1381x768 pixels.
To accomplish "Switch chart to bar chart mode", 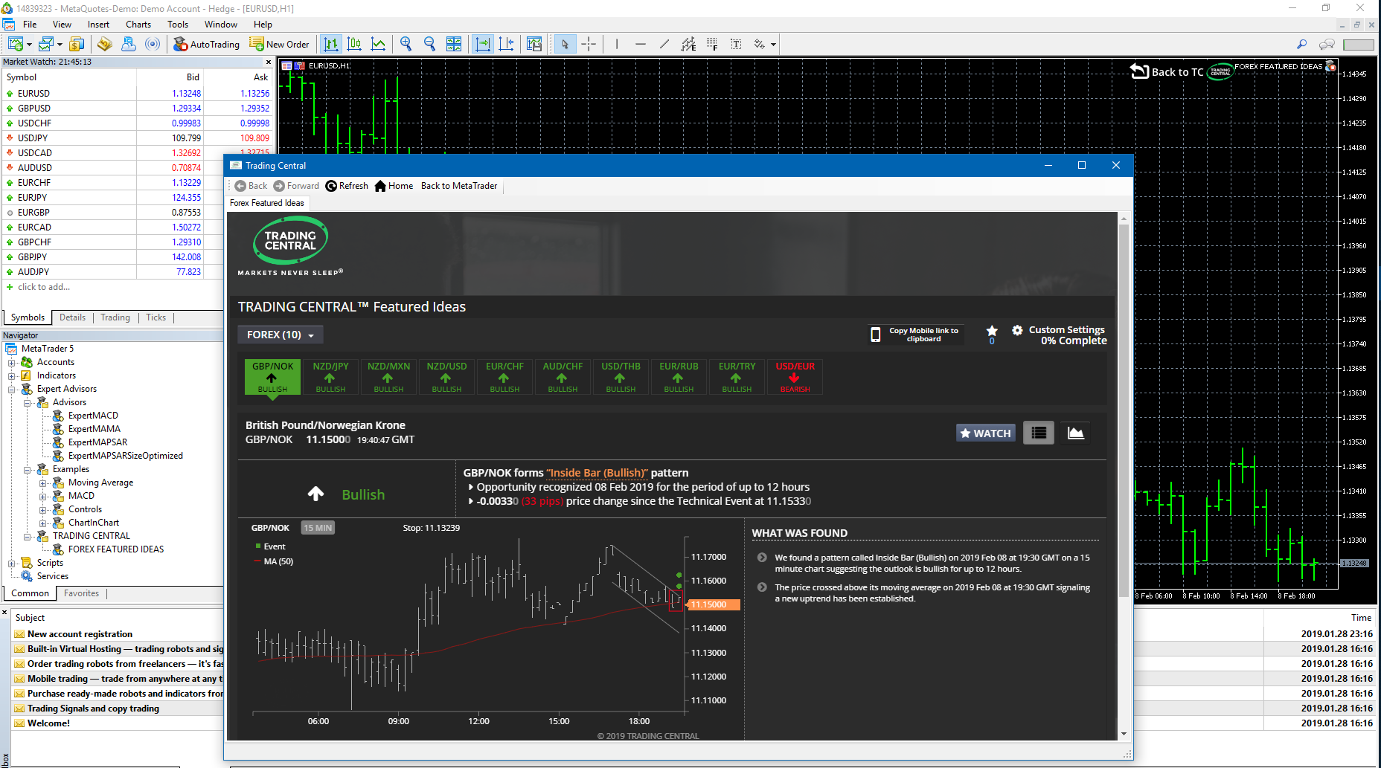I will coord(331,45).
